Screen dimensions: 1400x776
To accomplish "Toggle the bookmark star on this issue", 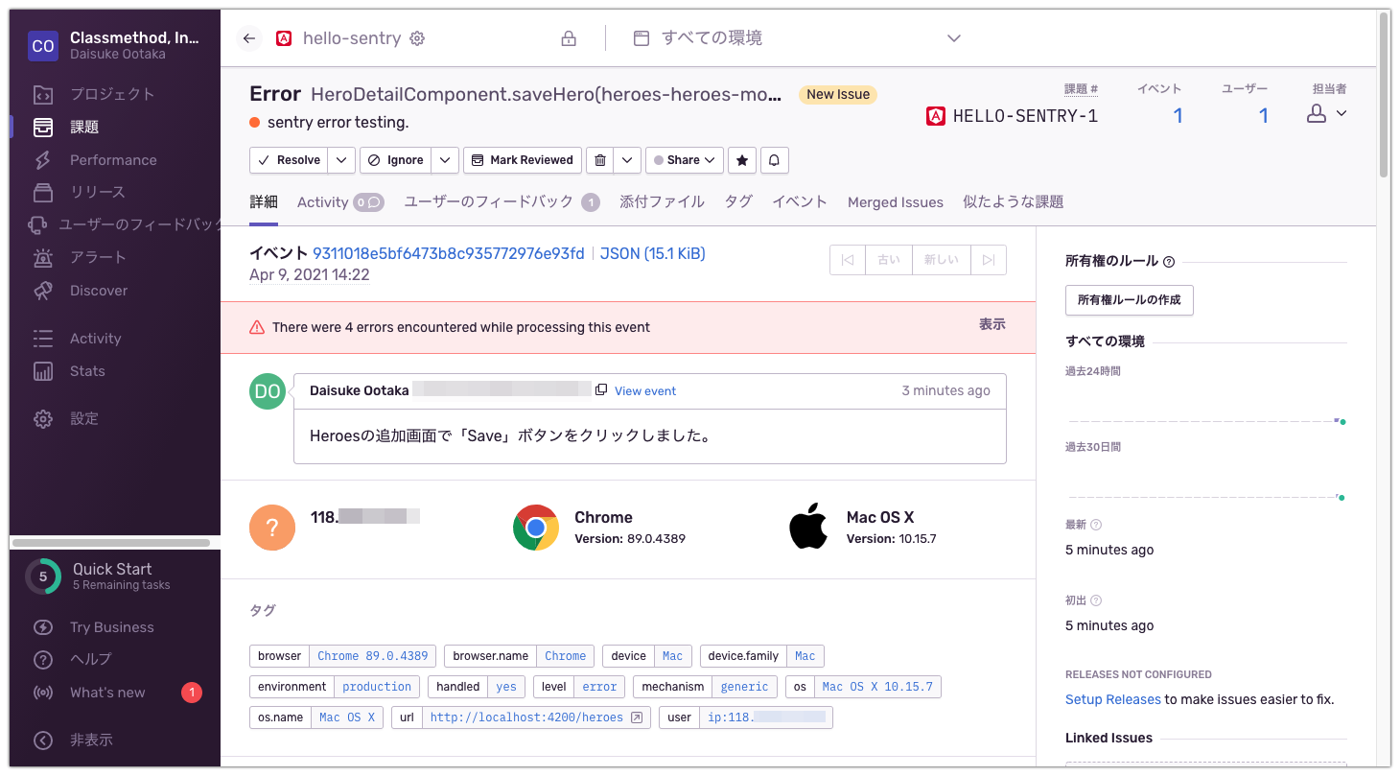I will 741,159.
